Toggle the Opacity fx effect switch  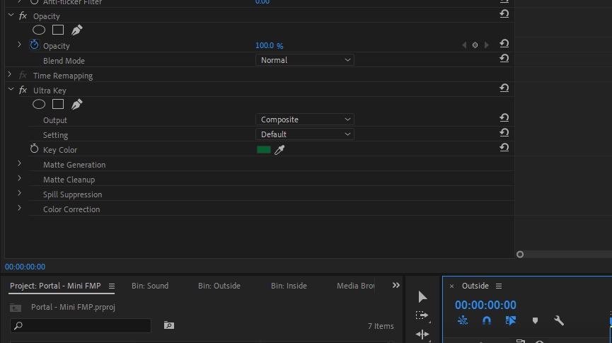tap(23, 16)
